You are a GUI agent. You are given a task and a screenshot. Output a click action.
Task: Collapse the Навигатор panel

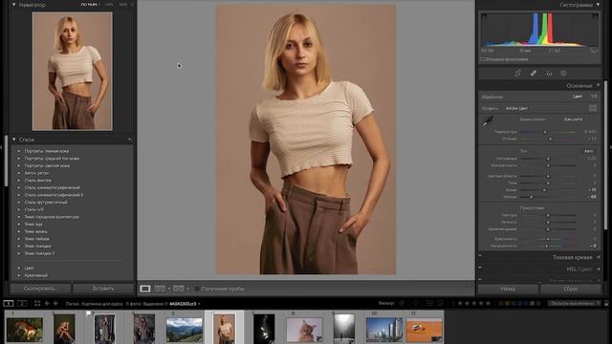[14, 5]
